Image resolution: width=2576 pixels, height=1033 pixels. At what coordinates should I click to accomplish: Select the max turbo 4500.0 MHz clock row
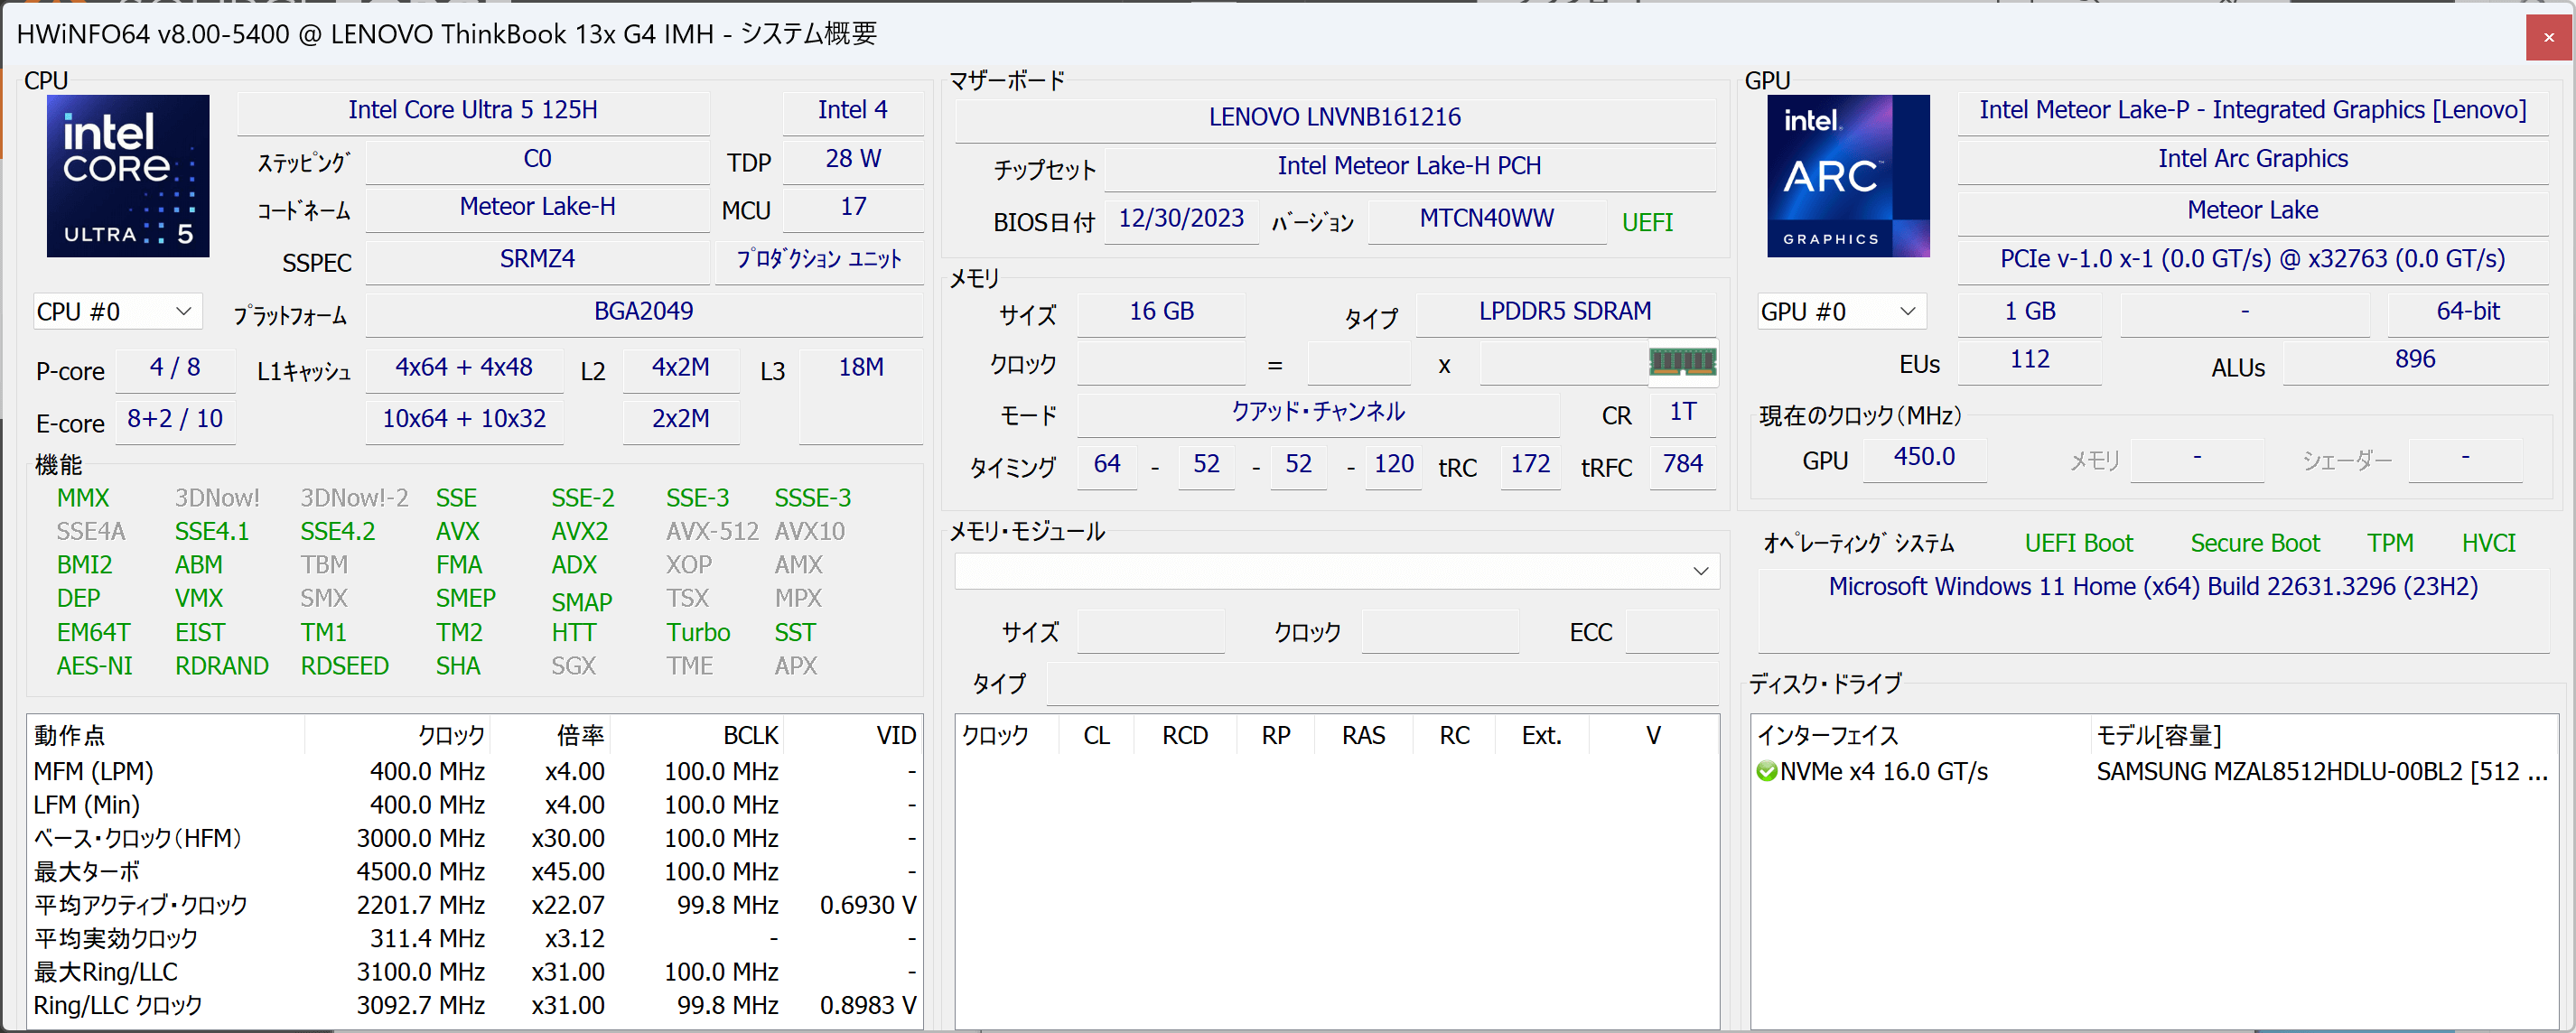coord(475,872)
